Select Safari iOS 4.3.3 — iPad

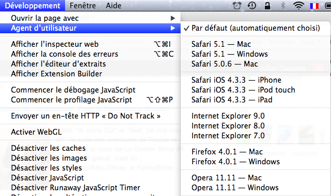pos(256,100)
